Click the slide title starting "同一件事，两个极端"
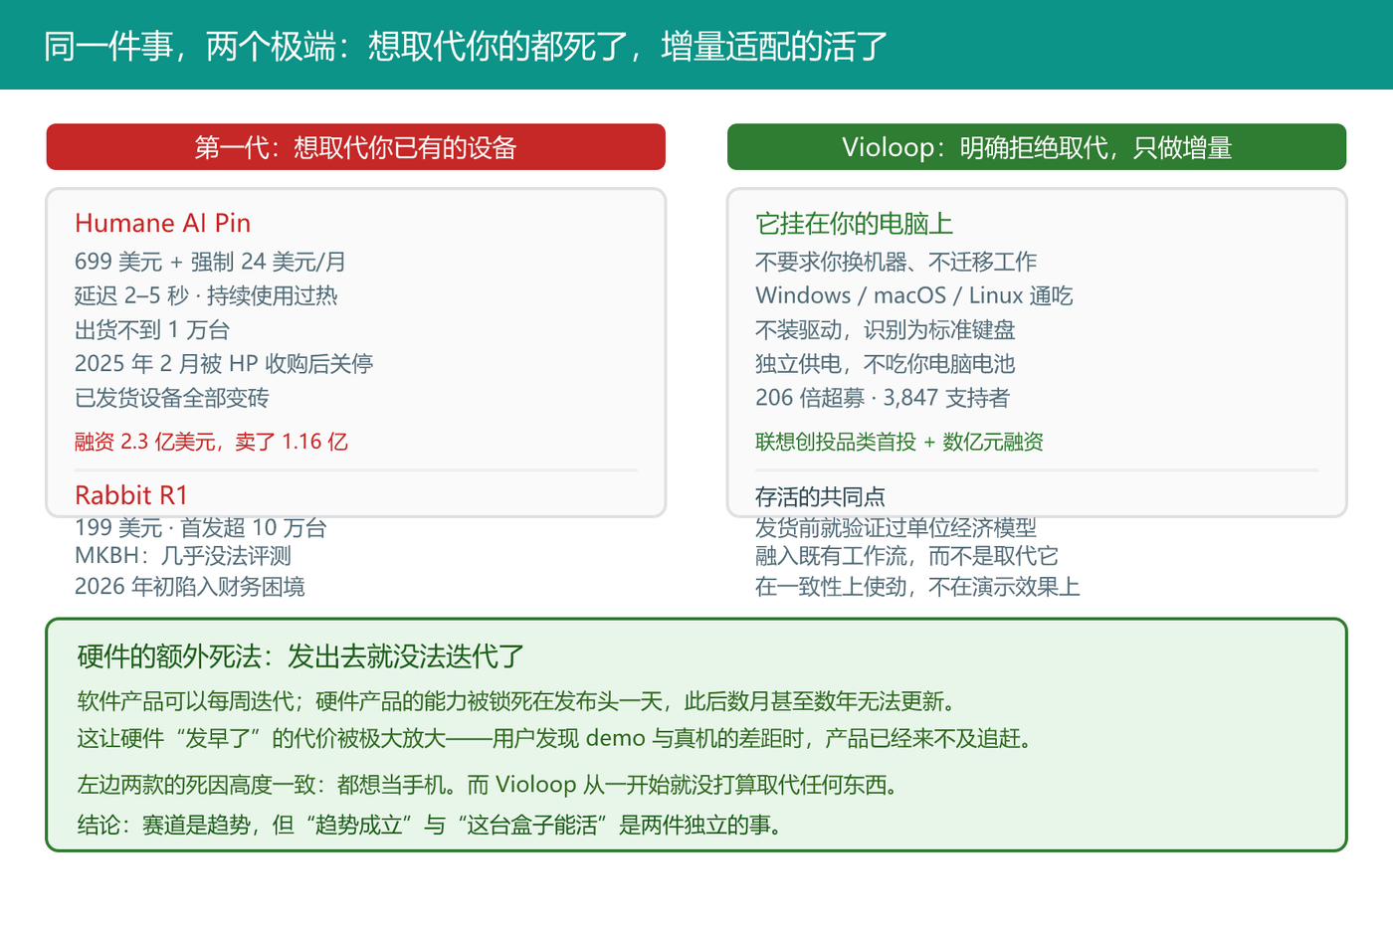 click(466, 47)
